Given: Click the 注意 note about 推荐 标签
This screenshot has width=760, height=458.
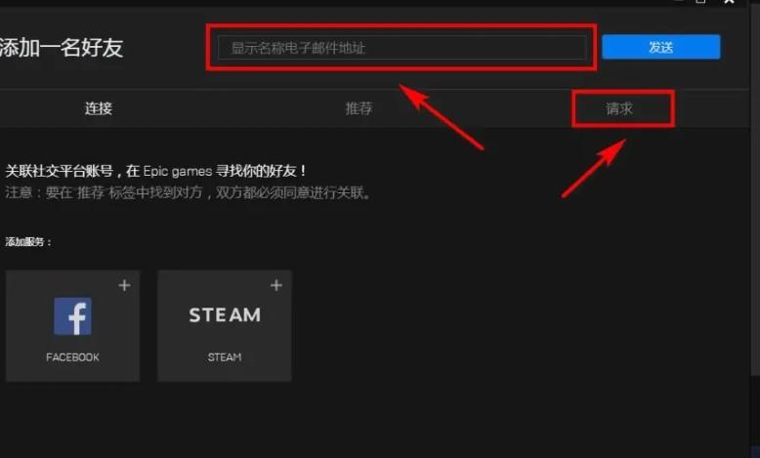Looking at the screenshot, I should click(x=190, y=192).
